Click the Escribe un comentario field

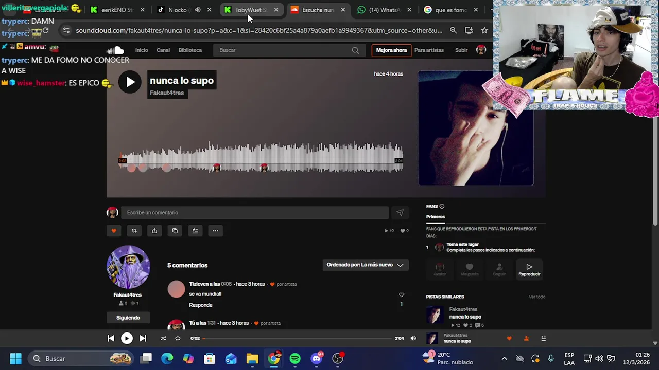[x=255, y=213]
